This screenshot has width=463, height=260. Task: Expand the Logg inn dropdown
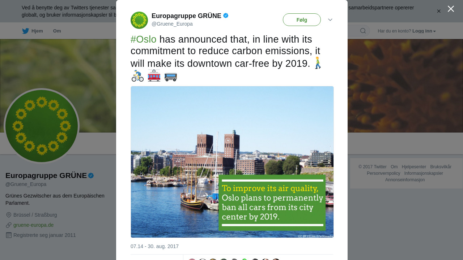pyautogui.click(x=424, y=31)
